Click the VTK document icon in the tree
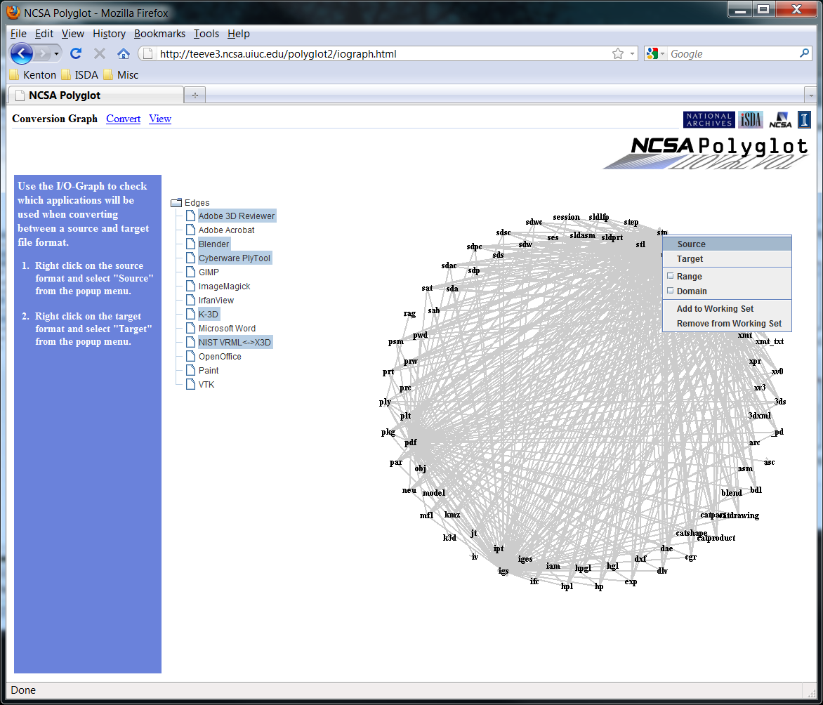Image resolution: width=823 pixels, height=705 pixels. pyautogui.click(x=191, y=384)
